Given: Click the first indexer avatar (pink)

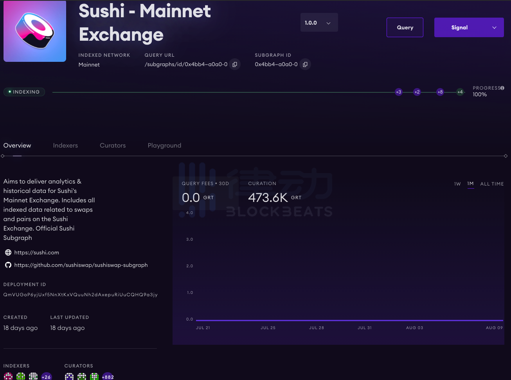Looking at the screenshot, I should click(x=8, y=377).
